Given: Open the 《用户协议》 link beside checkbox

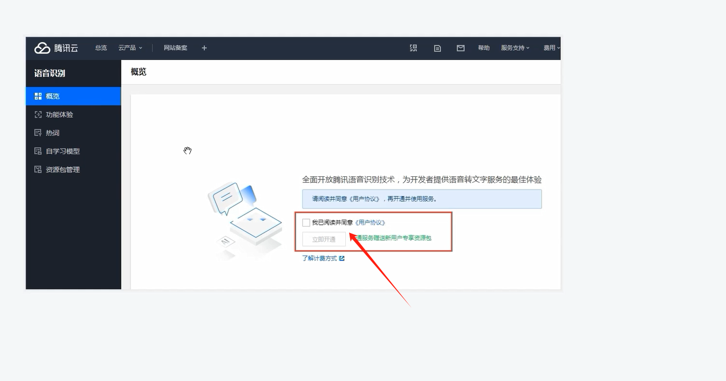Looking at the screenshot, I should point(370,222).
